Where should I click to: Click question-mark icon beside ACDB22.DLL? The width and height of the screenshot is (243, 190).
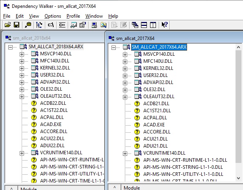(34, 103)
